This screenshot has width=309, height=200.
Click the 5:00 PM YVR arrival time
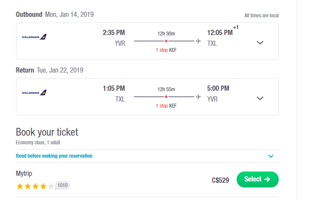point(218,88)
